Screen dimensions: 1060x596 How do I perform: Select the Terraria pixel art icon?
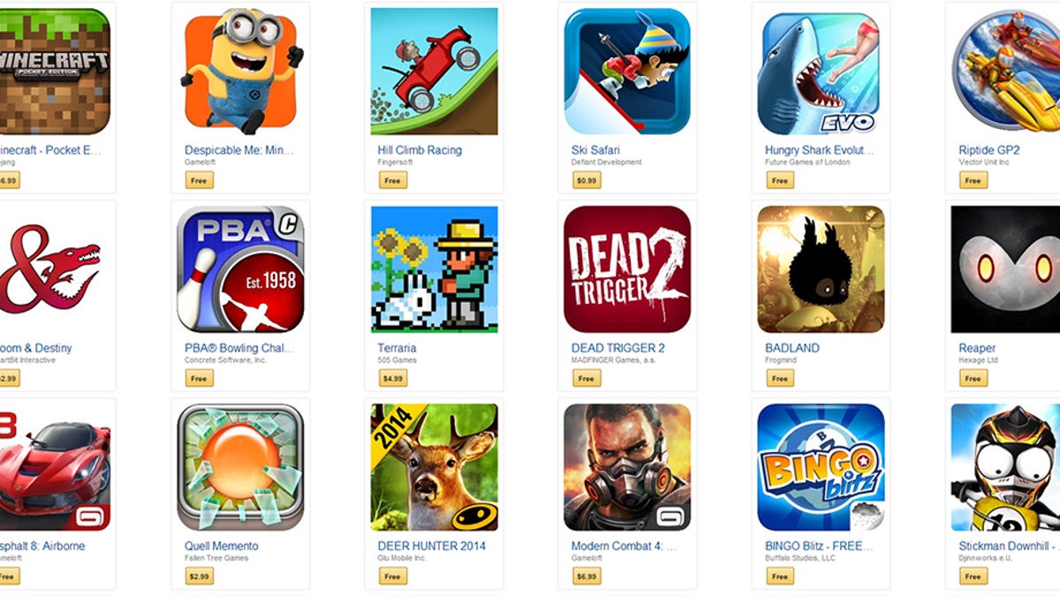(434, 269)
